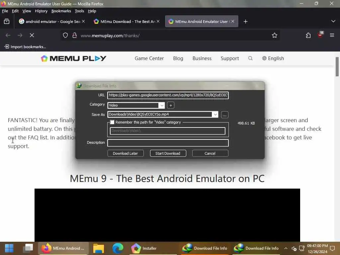Expand the Save As path dropdown
The image size is (340, 255).
pos(215,114)
